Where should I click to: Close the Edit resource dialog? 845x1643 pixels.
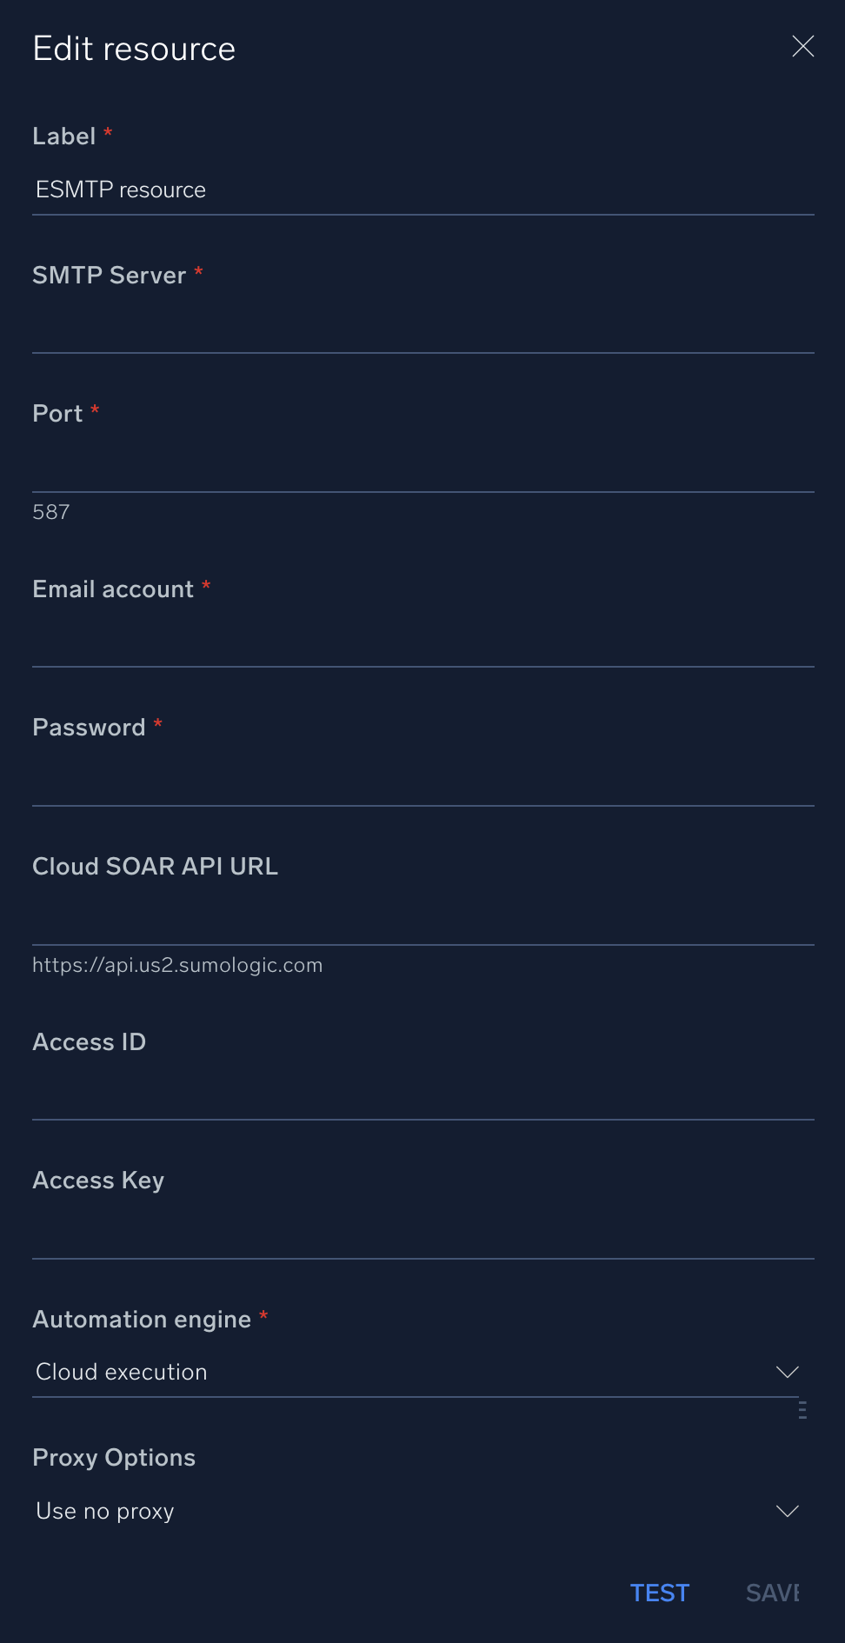point(802,47)
